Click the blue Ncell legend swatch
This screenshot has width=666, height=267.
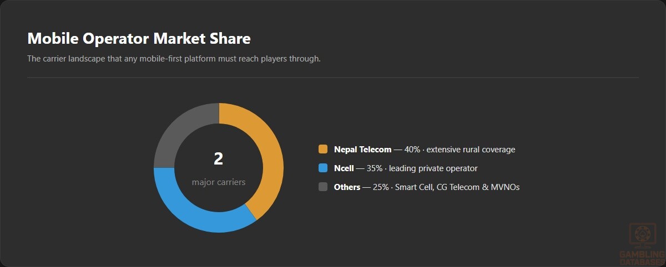point(323,168)
